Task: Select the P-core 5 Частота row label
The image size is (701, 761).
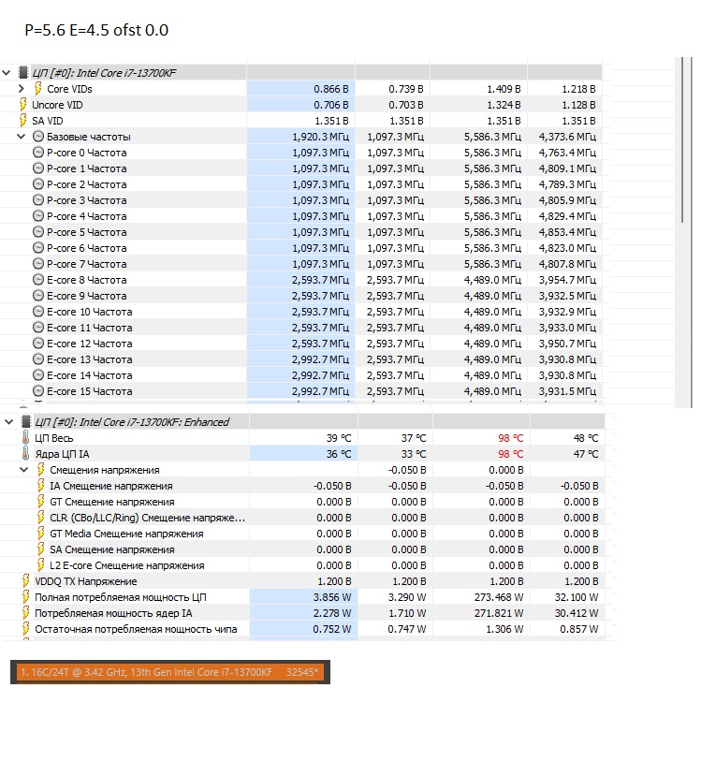Action: point(87,232)
